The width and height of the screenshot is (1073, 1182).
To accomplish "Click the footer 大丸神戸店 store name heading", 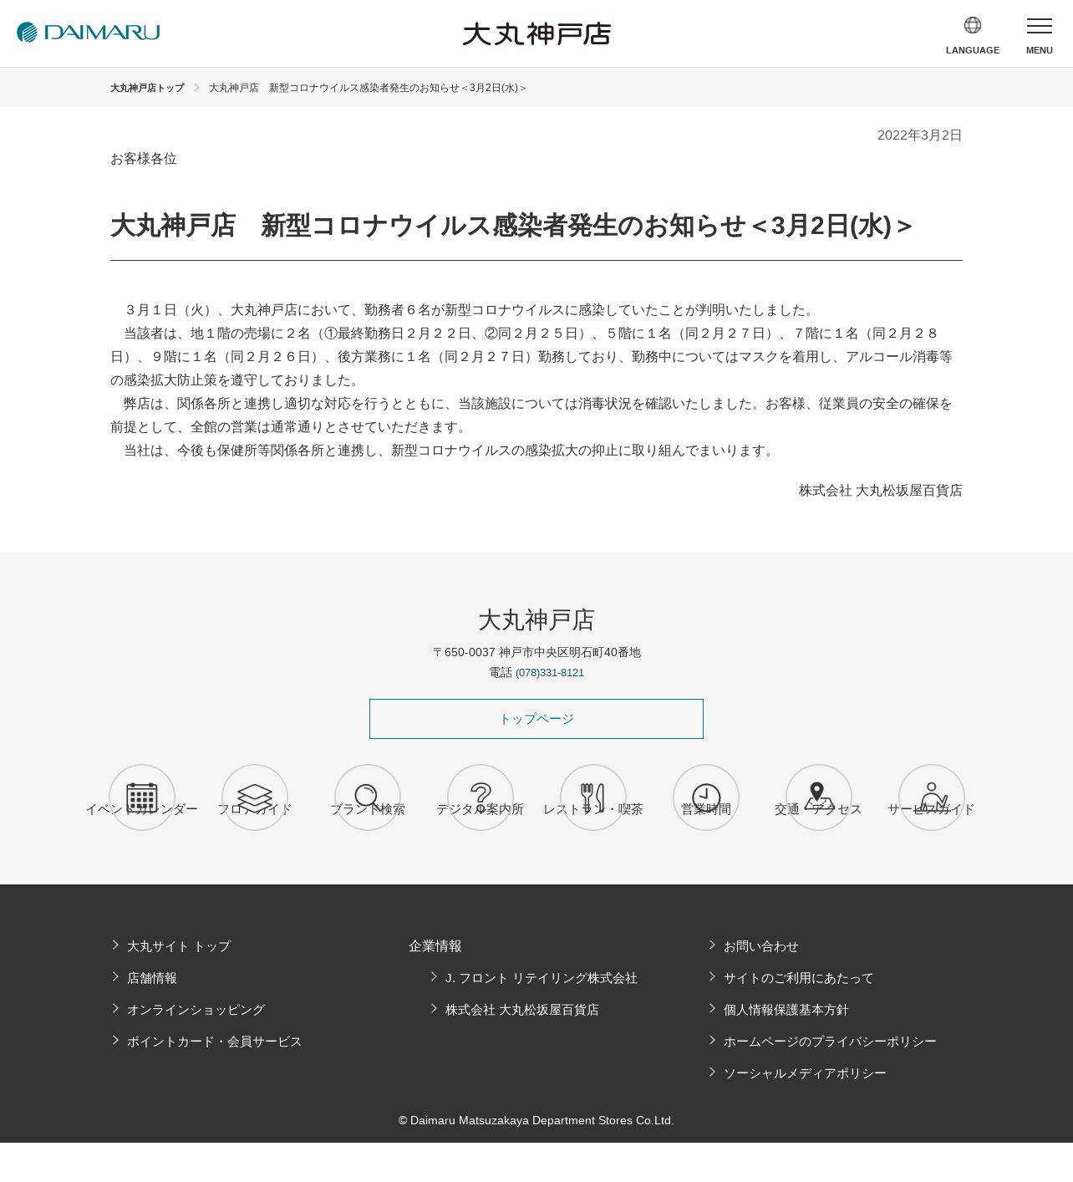I will [536, 620].
